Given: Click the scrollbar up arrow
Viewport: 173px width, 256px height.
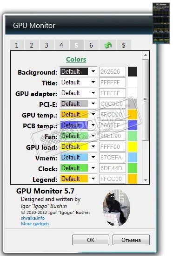Looking at the screenshot, I should point(146,55).
